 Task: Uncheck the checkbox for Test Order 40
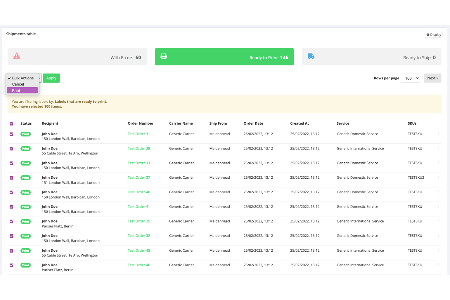point(12,192)
